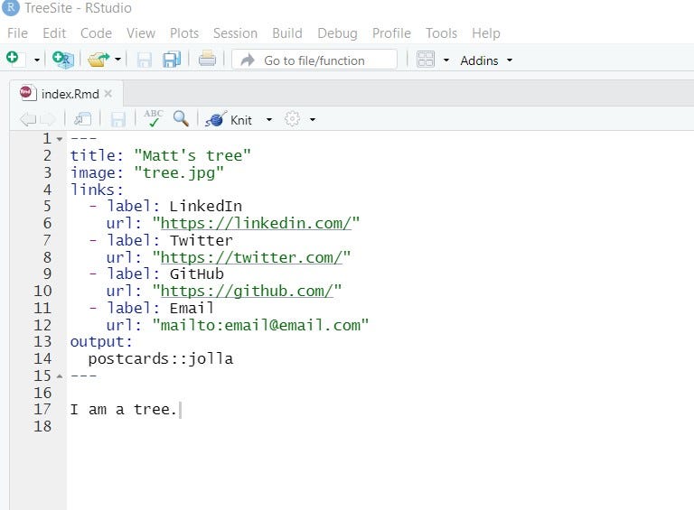Click the "Matt's tree" title text

[x=192, y=155]
